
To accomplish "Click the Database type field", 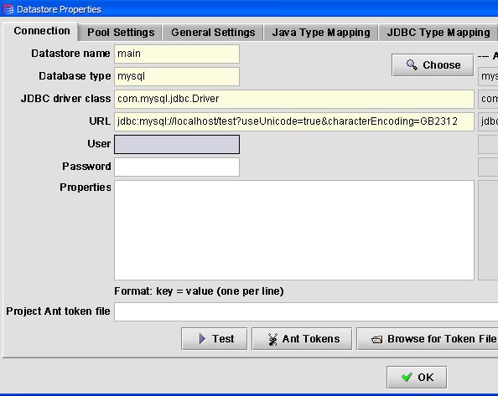I will coord(177,76).
